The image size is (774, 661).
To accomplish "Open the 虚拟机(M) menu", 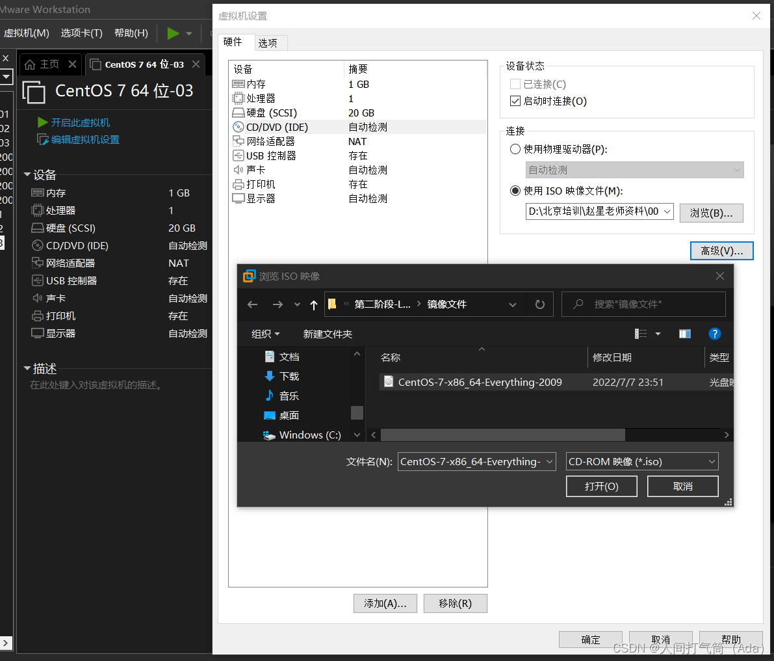I will click(x=27, y=33).
